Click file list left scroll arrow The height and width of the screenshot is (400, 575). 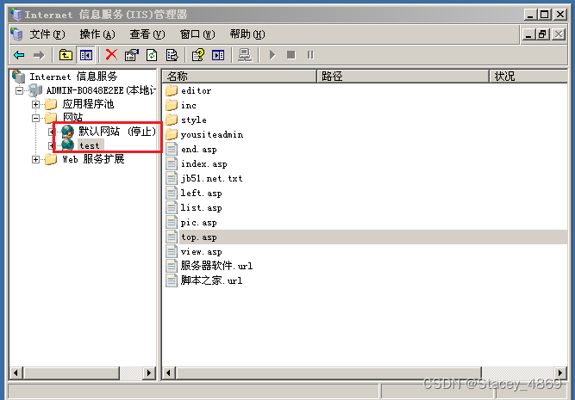(x=169, y=373)
